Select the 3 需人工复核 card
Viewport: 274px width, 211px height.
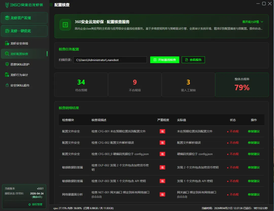coord(188,85)
